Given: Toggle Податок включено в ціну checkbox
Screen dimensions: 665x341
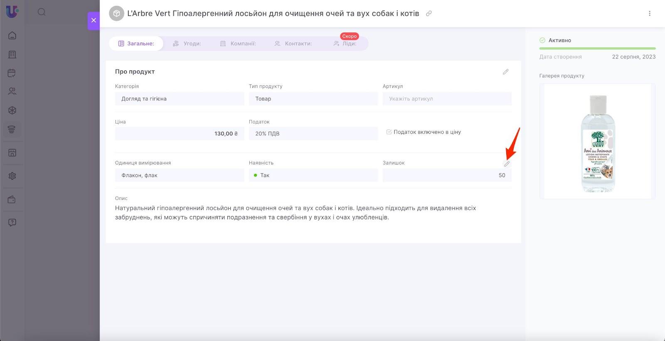Looking at the screenshot, I should click(389, 132).
